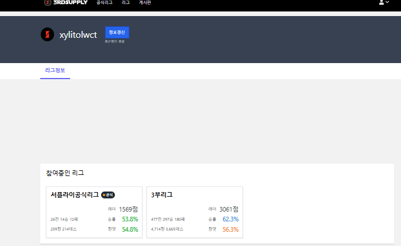Screen dimensions: 401x246
Task: Click the 참여중인 리그 section heading
Action: (65, 173)
